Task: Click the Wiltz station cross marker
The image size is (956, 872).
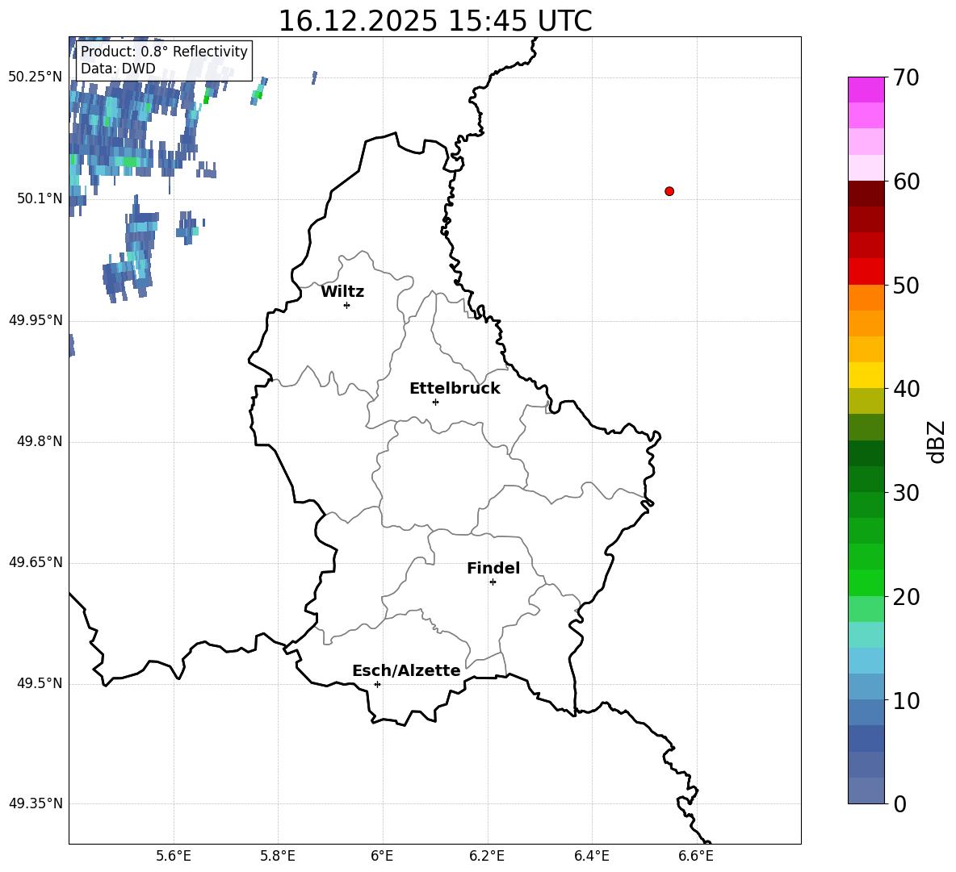Action: click(x=347, y=305)
